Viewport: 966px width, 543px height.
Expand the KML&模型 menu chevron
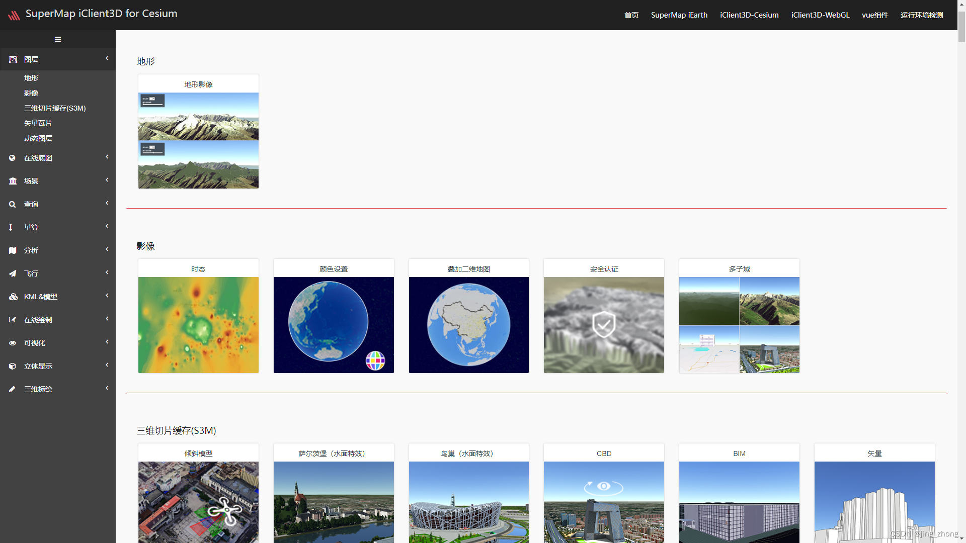click(x=107, y=296)
